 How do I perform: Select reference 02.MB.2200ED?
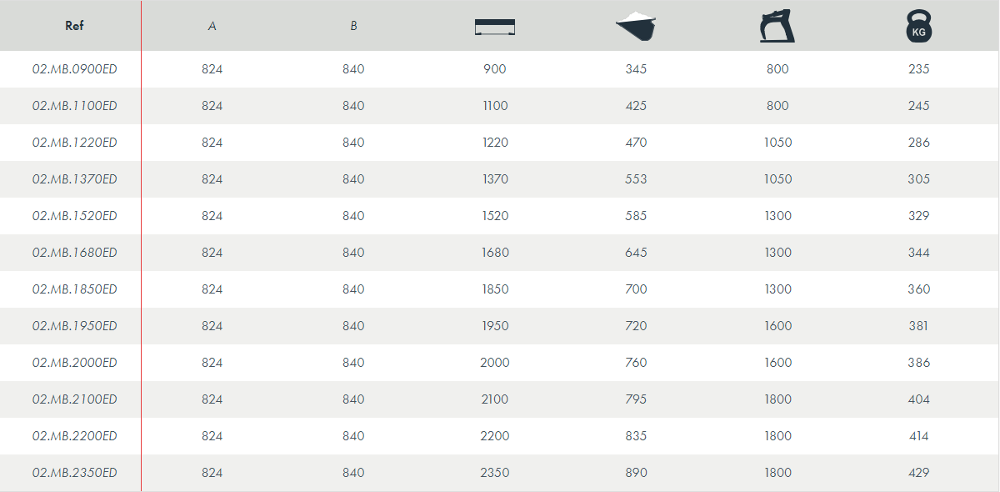pos(74,436)
